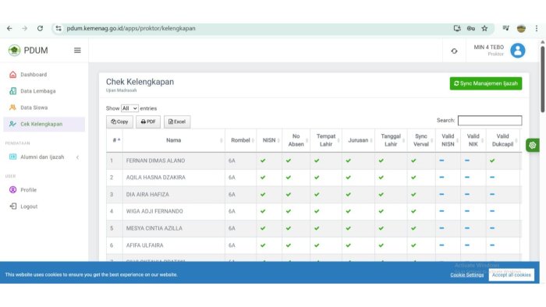Click Jurusan checkmark for MESYA CINTIA AZILLA

pyautogui.click(x=348, y=228)
